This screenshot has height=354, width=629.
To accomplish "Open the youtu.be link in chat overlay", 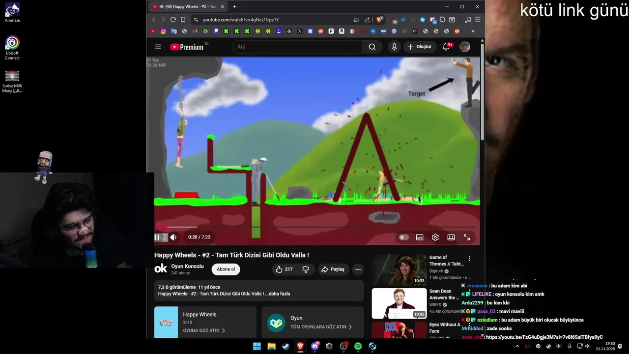I will (544, 337).
